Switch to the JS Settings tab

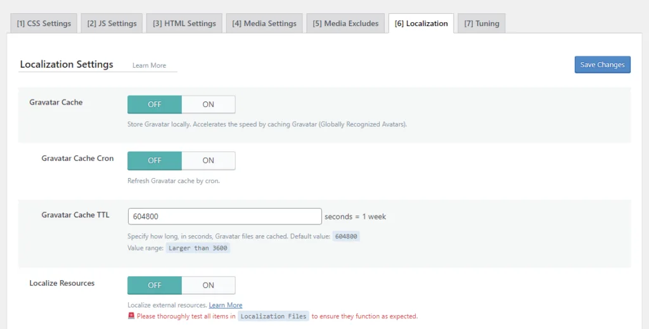112,23
